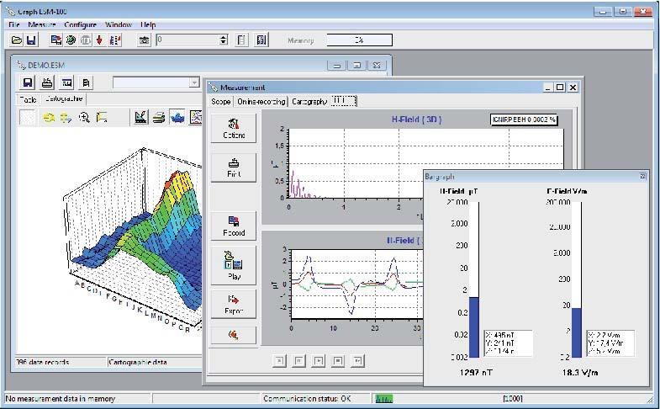Open the Configure menu
Screen dimensions: 660x409
(81, 24)
